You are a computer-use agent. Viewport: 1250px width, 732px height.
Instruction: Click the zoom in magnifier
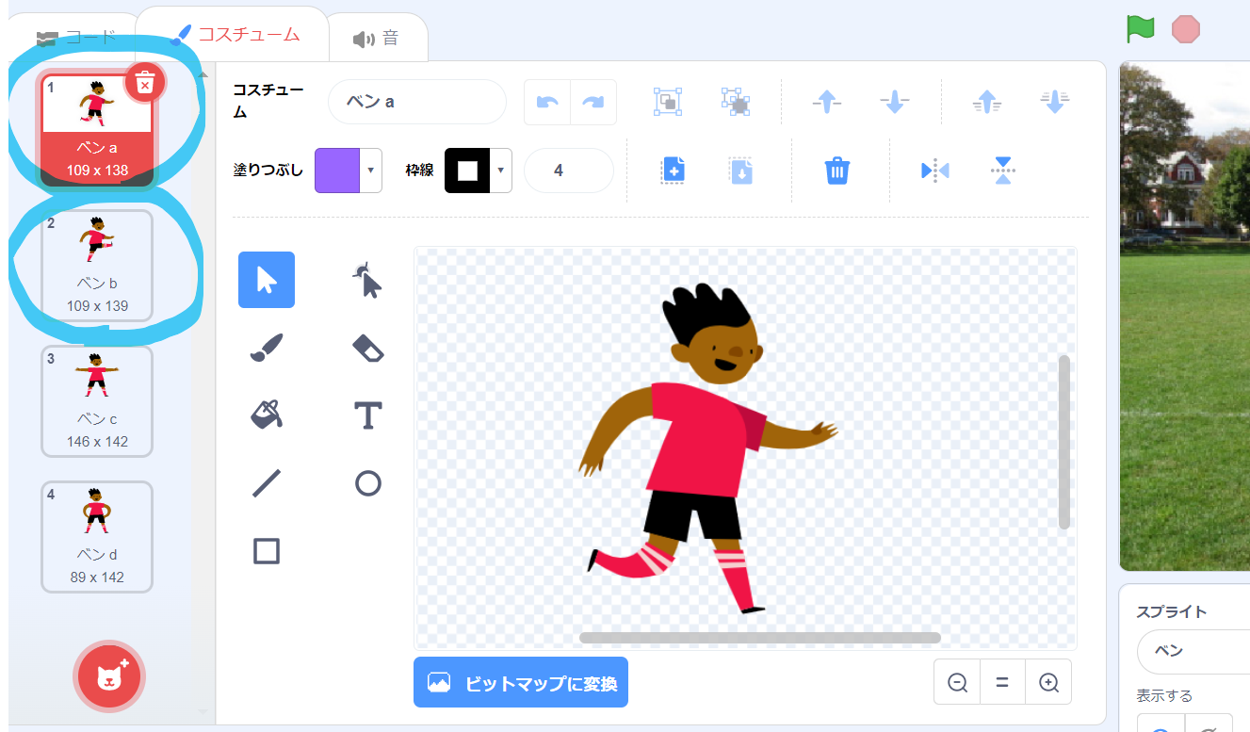[x=1048, y=682]
